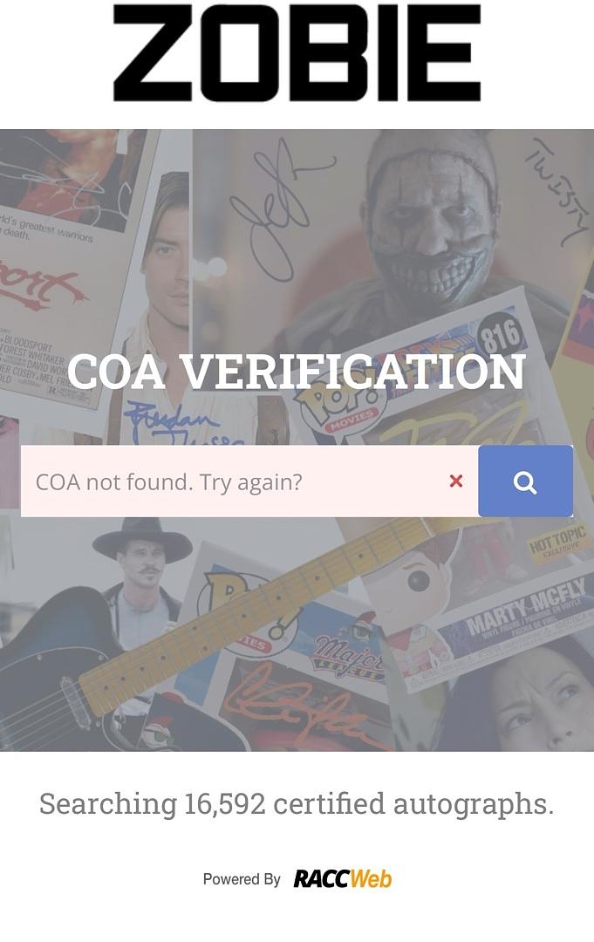This screenshot has height=942, width=594.
Task: Click the Marty McFly name label
Action: [x=530, y=611]
